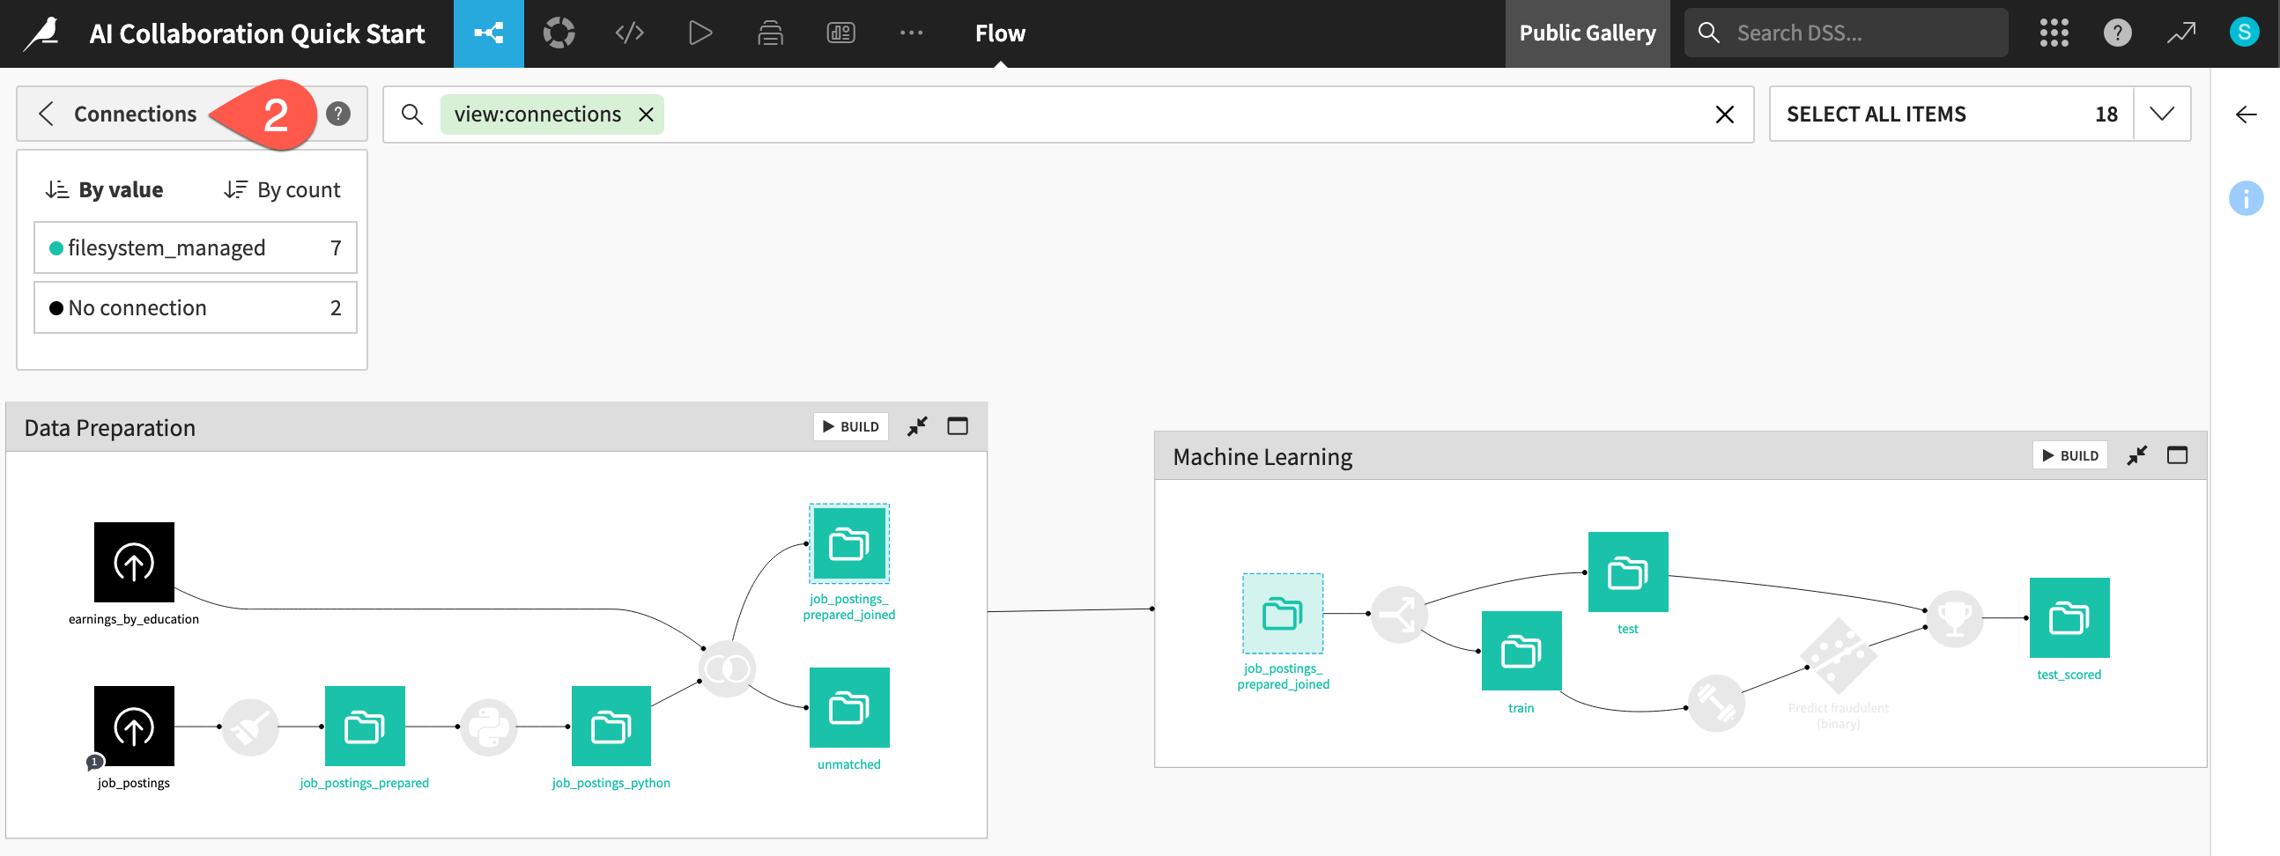Open the blue info details icon
This screenshot has height=856, width=2280.
coord(2246,197)
